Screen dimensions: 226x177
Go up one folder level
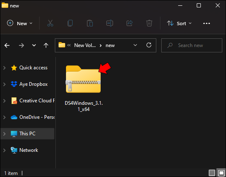point(46,45)
